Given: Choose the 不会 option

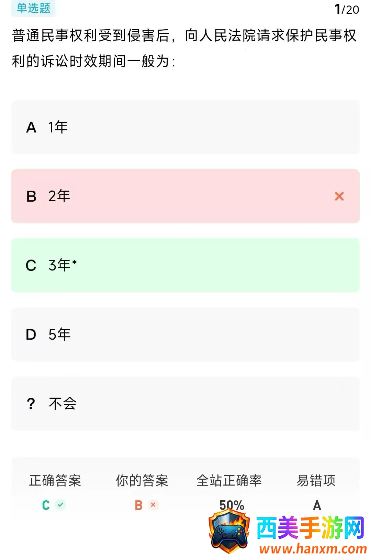Looking at the screenshot, I should coord(185,403).
